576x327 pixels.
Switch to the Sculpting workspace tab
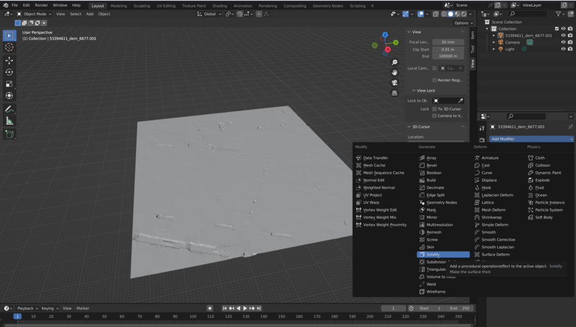point(142,6)
